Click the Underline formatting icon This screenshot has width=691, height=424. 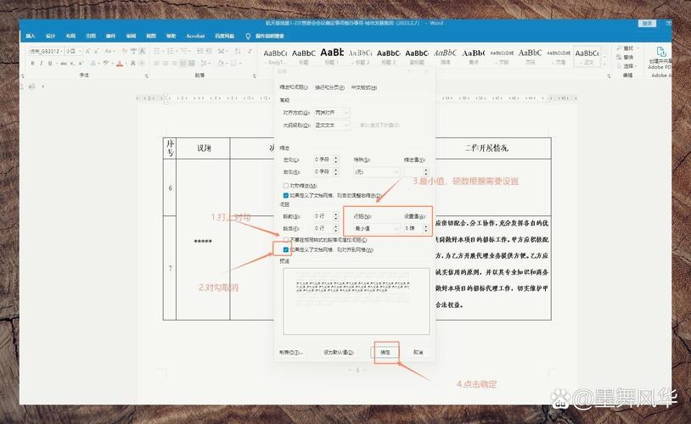point(50,64)
